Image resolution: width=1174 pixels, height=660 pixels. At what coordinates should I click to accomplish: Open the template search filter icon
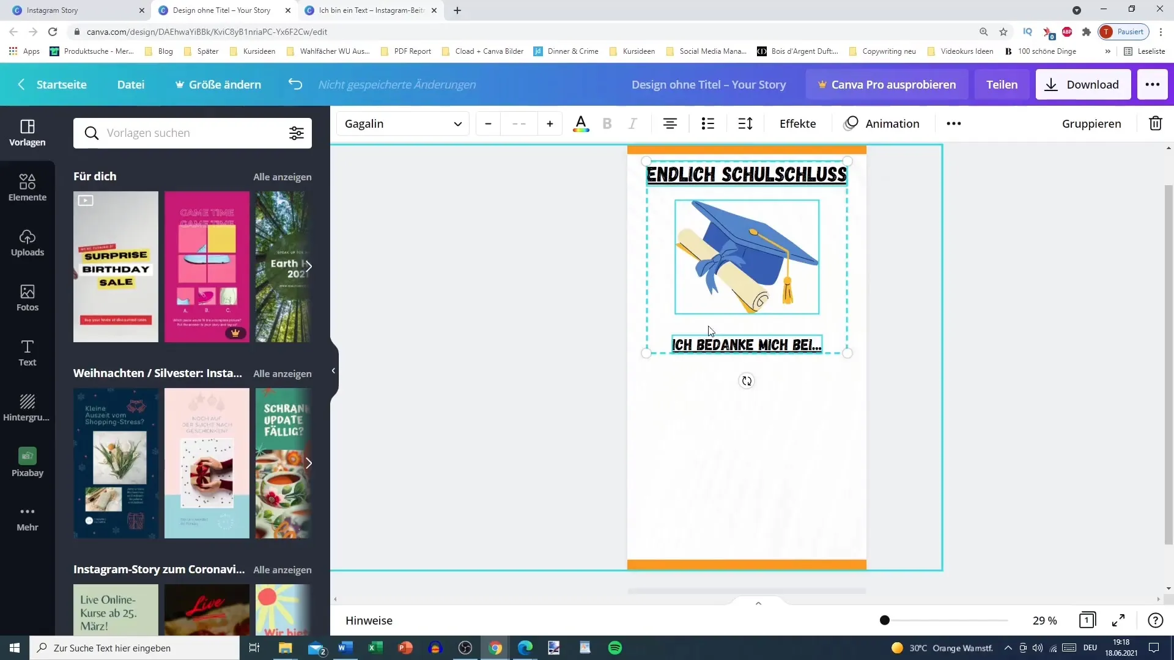pos(297,133)
